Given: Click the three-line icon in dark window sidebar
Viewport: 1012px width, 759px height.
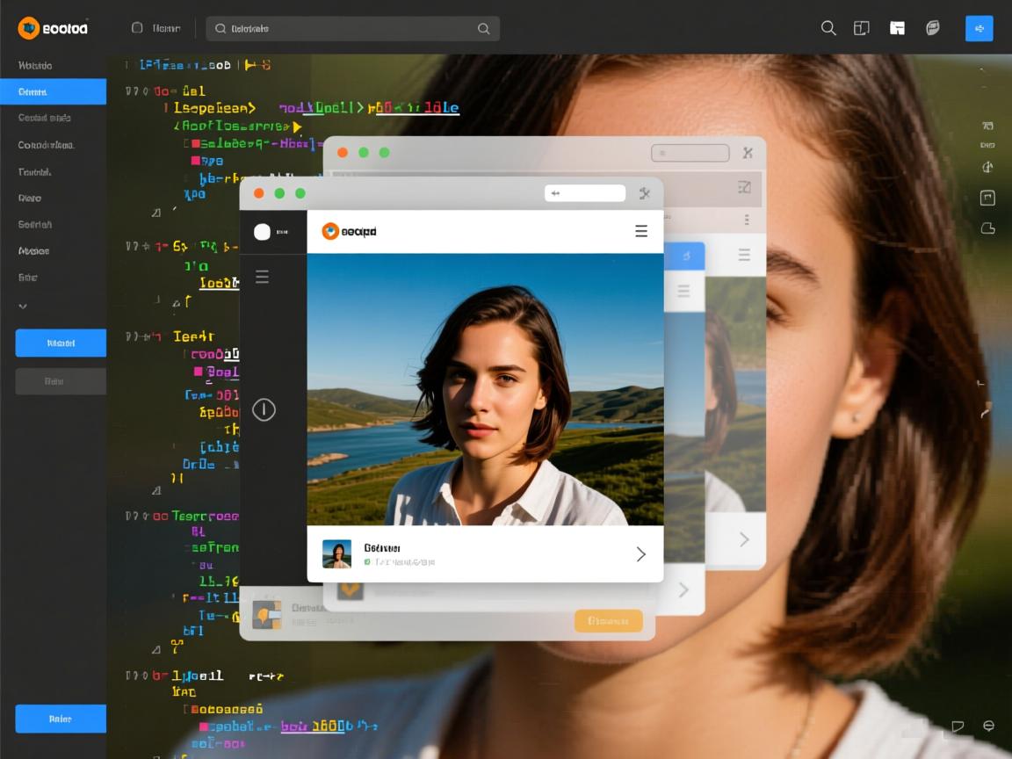Looking at the screenshot, I should (262, 277).
